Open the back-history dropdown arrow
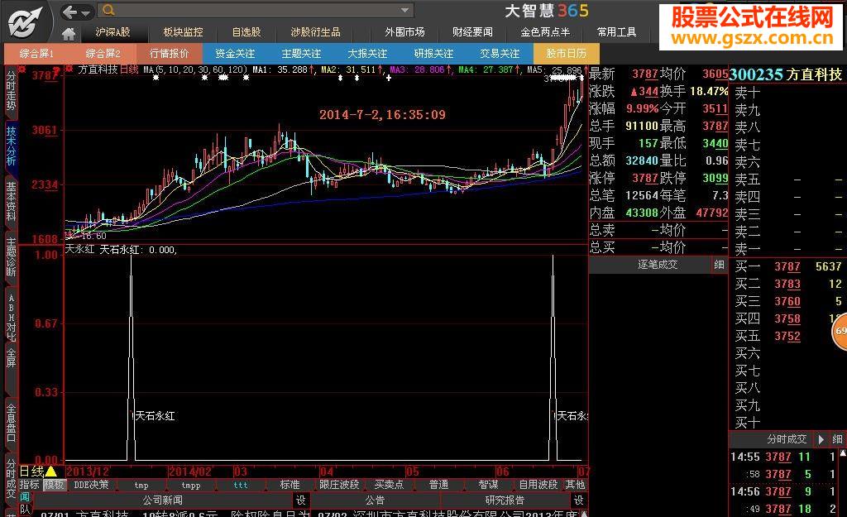847x517 pixels. coord(85,12)
